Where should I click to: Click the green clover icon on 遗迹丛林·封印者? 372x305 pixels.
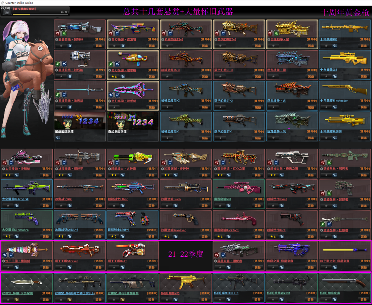click(x=329, y=193)
